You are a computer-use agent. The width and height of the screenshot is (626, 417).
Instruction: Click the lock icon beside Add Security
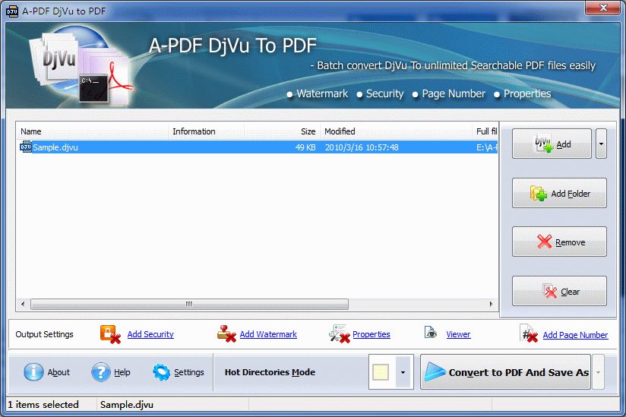110,334
